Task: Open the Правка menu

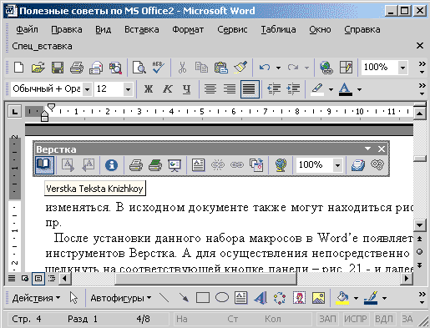Action: pyautogui.click(x=67, y=29)
